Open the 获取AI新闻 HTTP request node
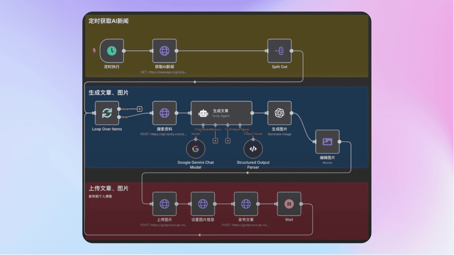The image size is (454, 255). tap(165, 51)
